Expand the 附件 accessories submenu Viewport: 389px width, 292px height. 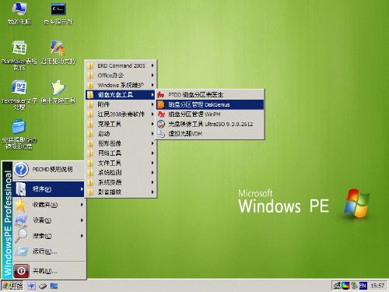point(121,104)
